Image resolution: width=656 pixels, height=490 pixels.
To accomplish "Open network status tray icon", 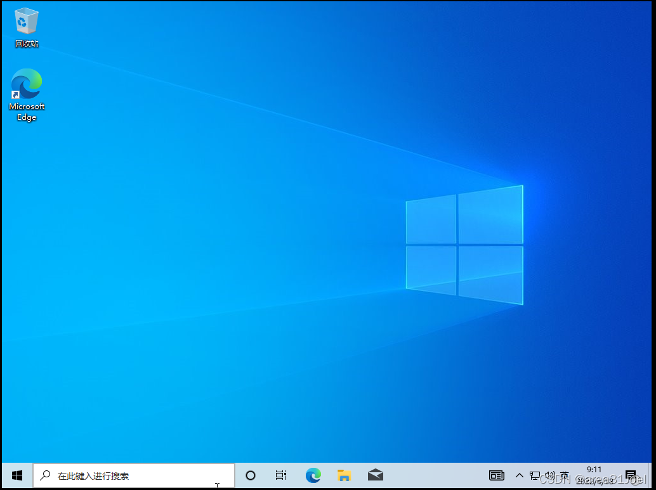I will (x=534, y=475).
